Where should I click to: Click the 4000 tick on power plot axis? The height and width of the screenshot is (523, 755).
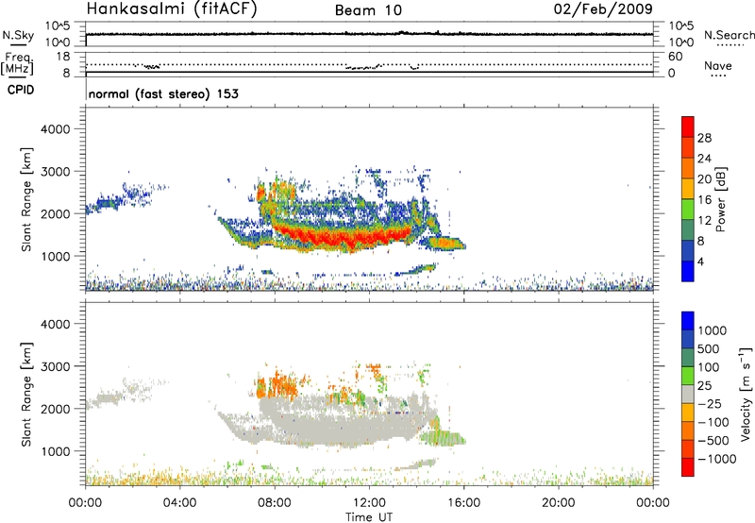pos(55,129)
